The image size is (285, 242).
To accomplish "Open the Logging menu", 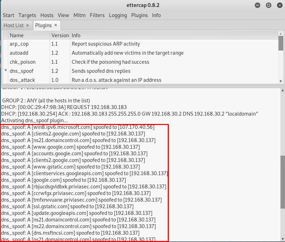I will pyautogui.click(x=118, y=15).
